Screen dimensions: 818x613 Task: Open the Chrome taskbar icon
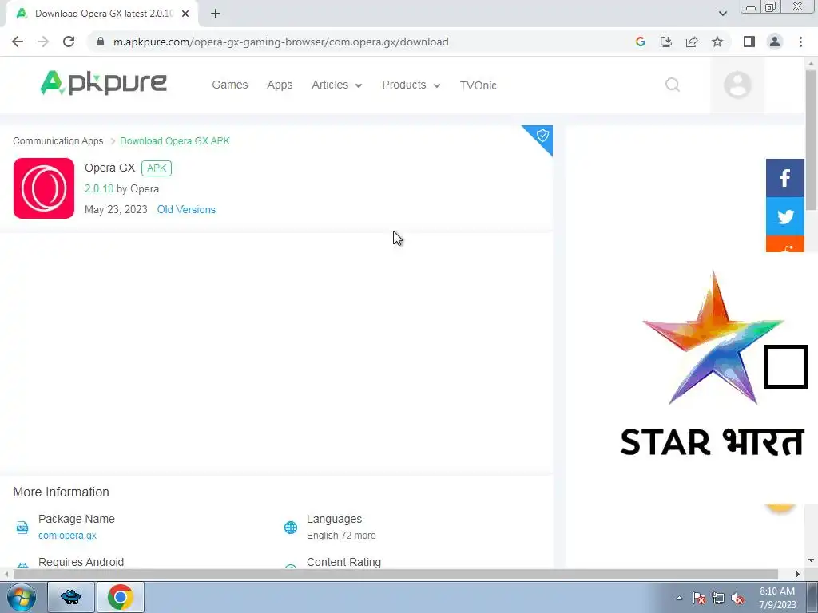(x=121, y=597)
